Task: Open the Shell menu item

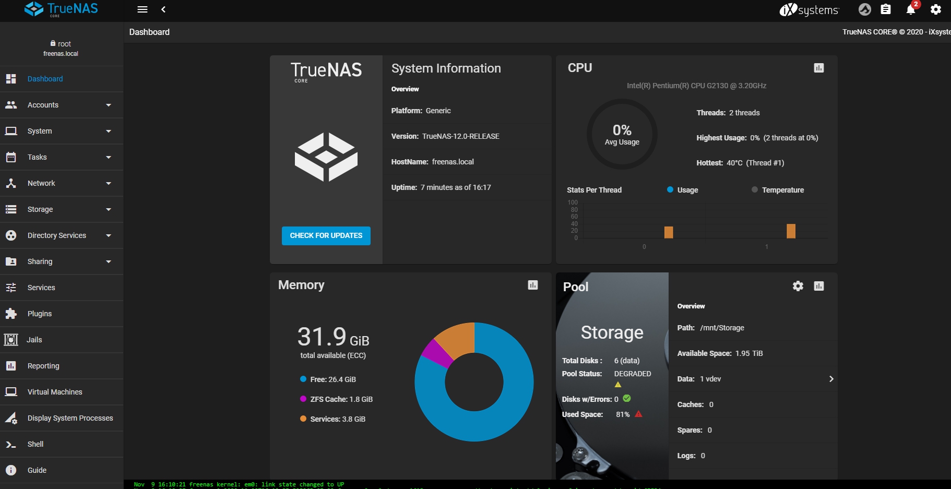Action: click(62, 444)
